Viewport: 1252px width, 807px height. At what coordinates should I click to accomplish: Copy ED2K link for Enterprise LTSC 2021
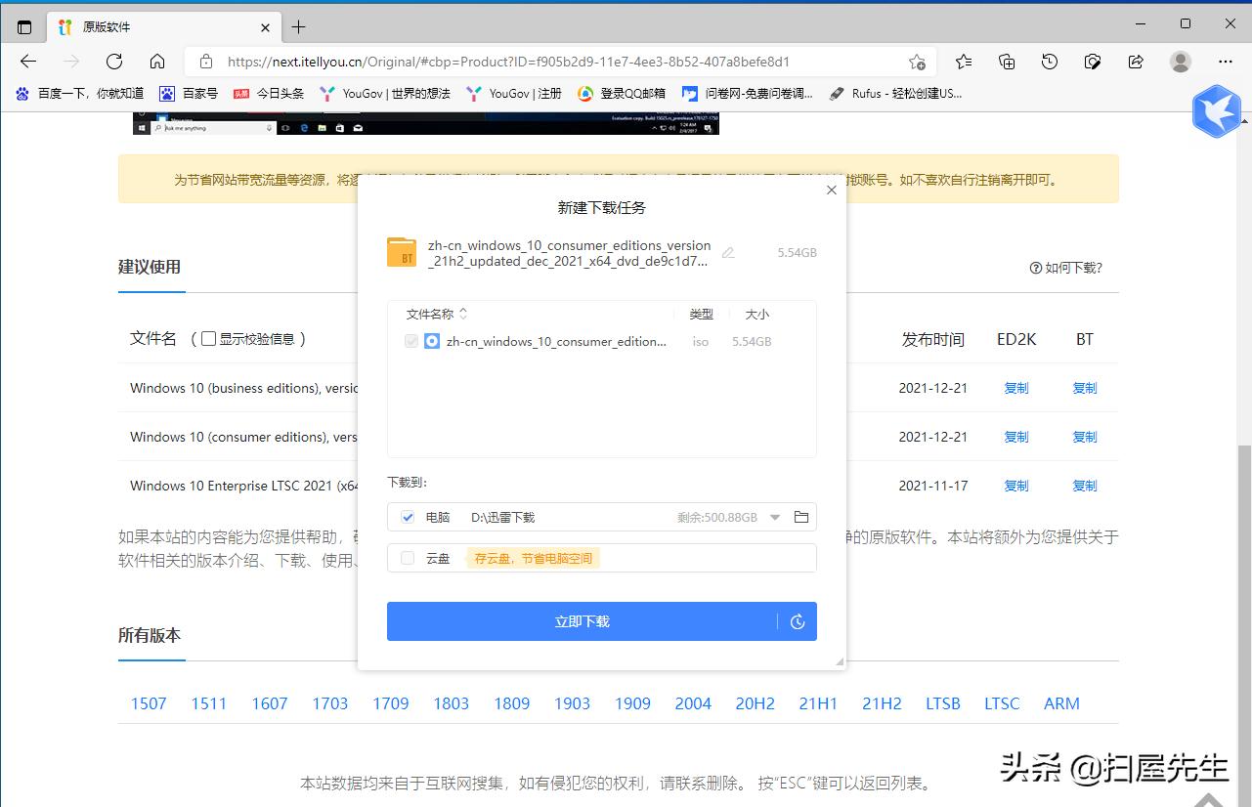1016,486
